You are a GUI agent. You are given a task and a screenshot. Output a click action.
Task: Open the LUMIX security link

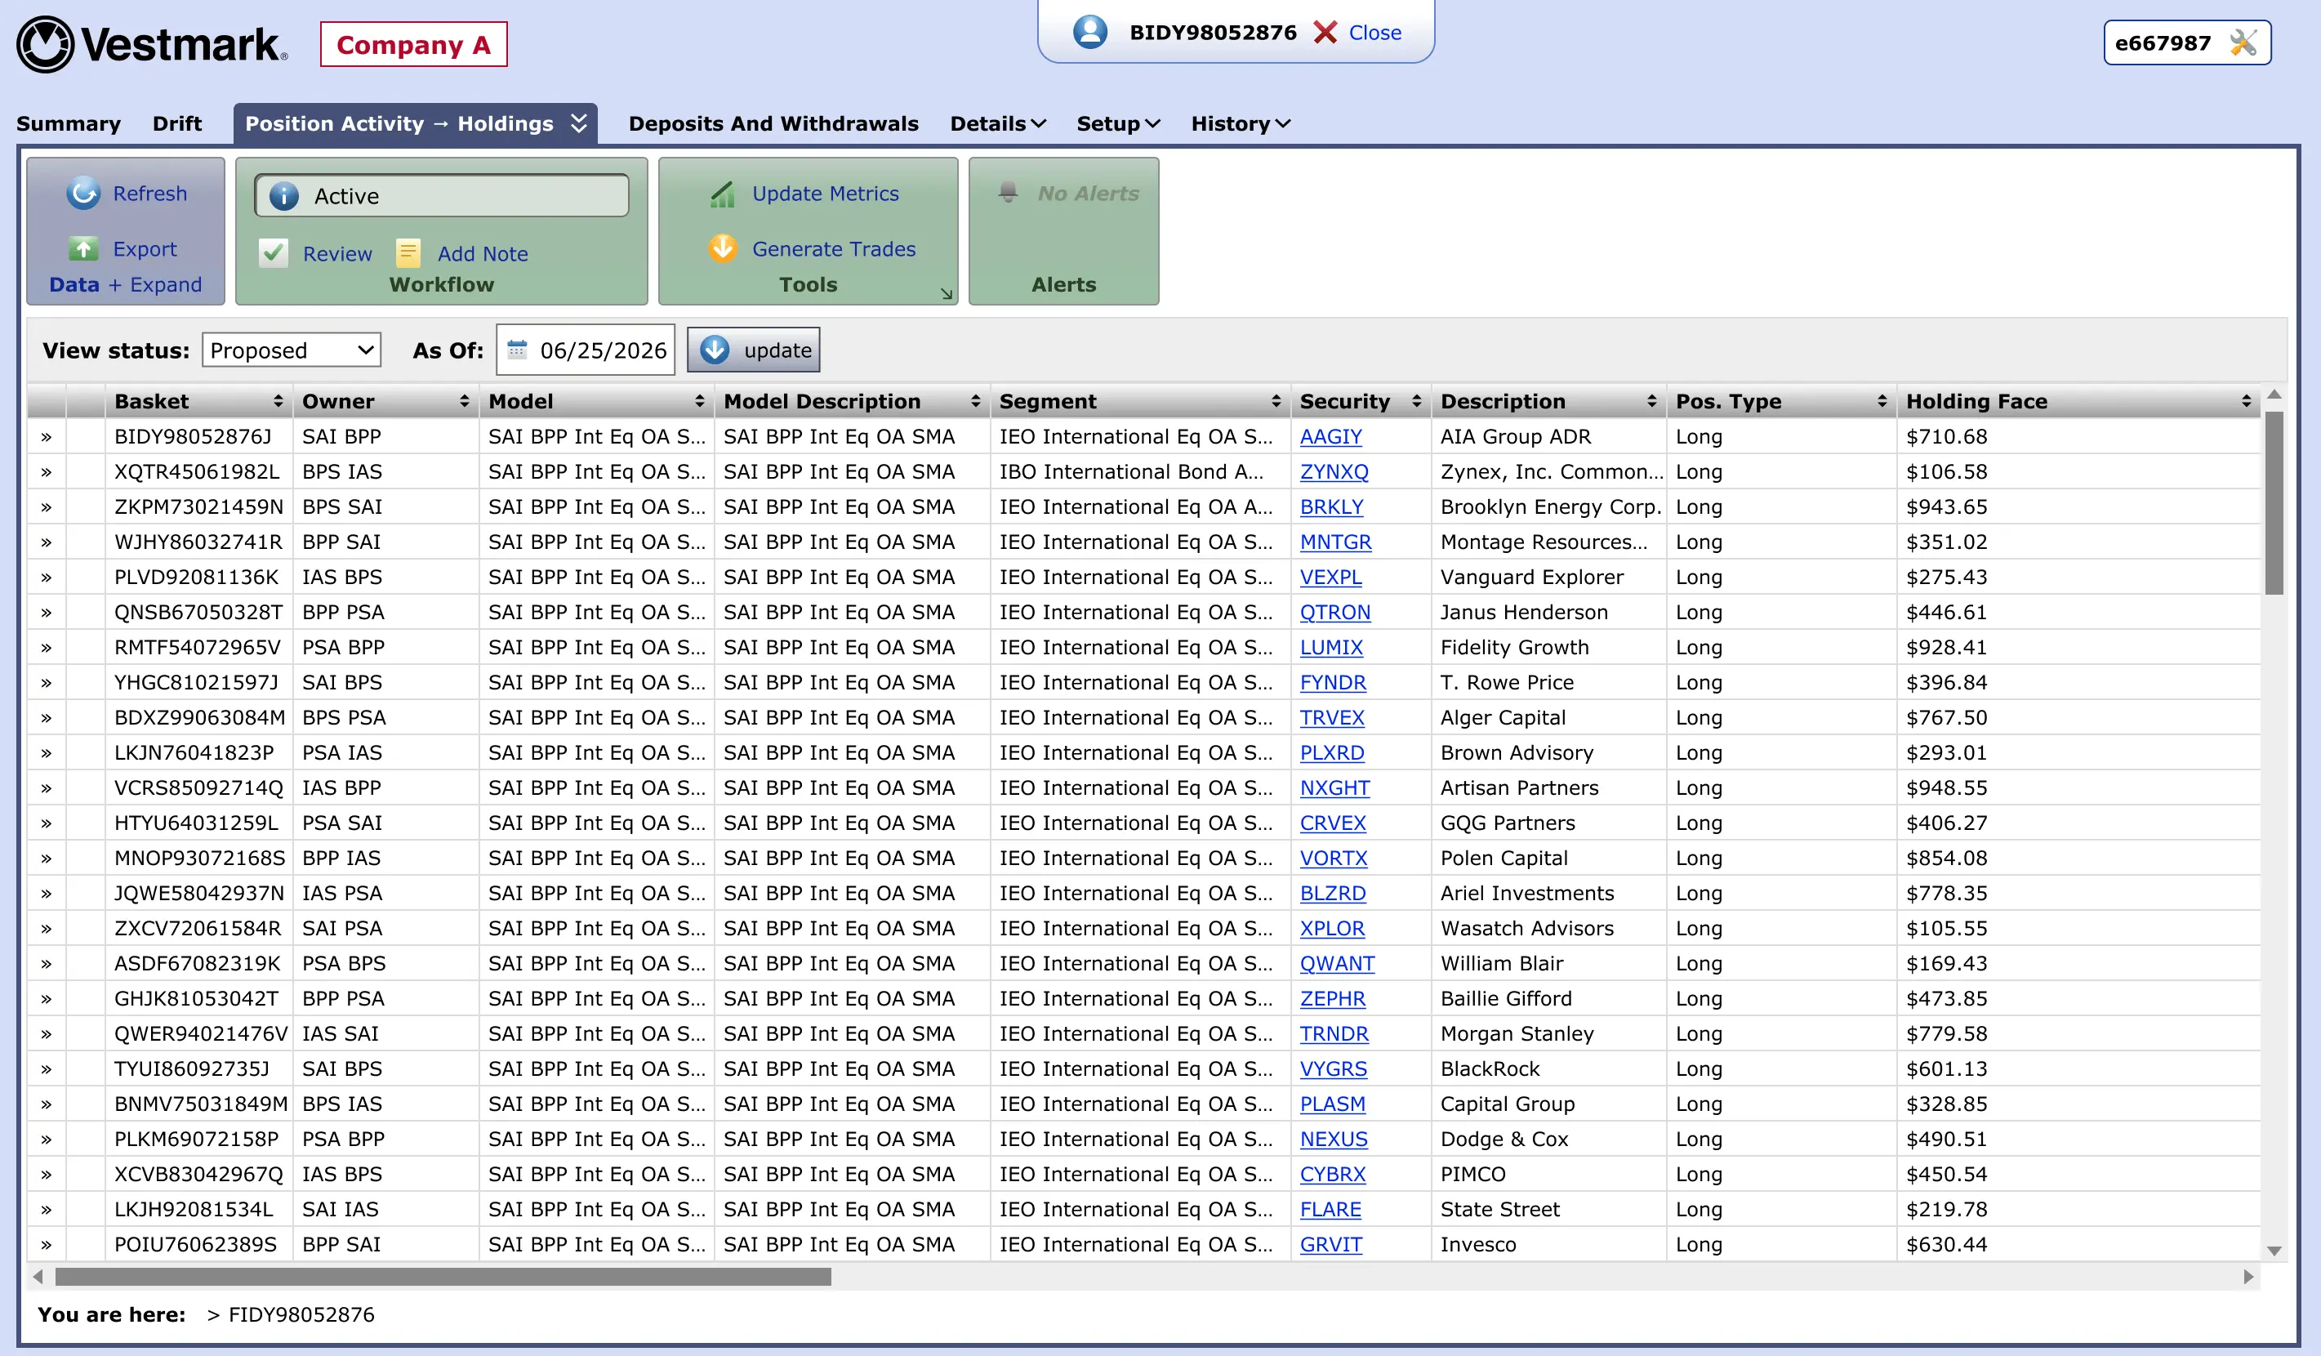coord(1331,648)
